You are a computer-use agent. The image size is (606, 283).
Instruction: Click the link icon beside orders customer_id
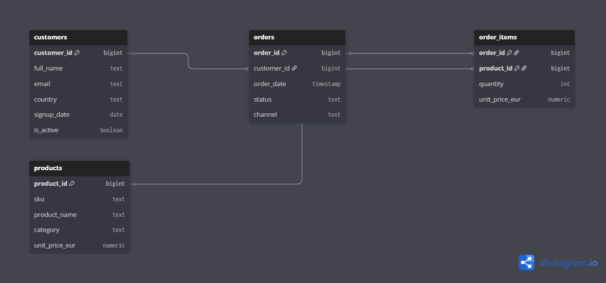pos(294,68)
